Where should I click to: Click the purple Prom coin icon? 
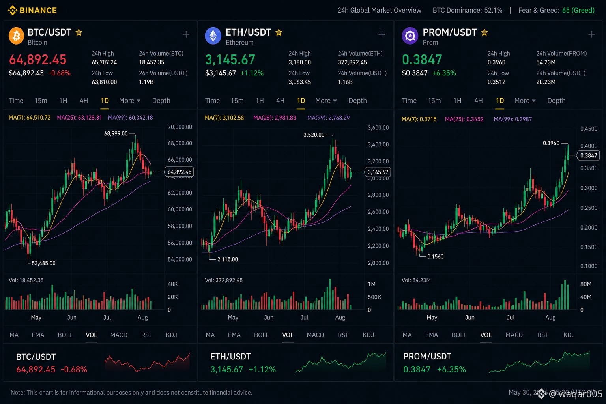point(410,36)
